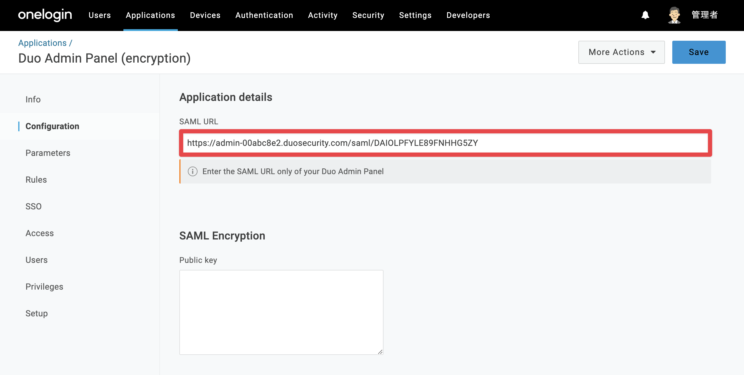Viewport: 744px width, 375px height.
Task: Switch to the SSO tab
Action: click(33, 206)
